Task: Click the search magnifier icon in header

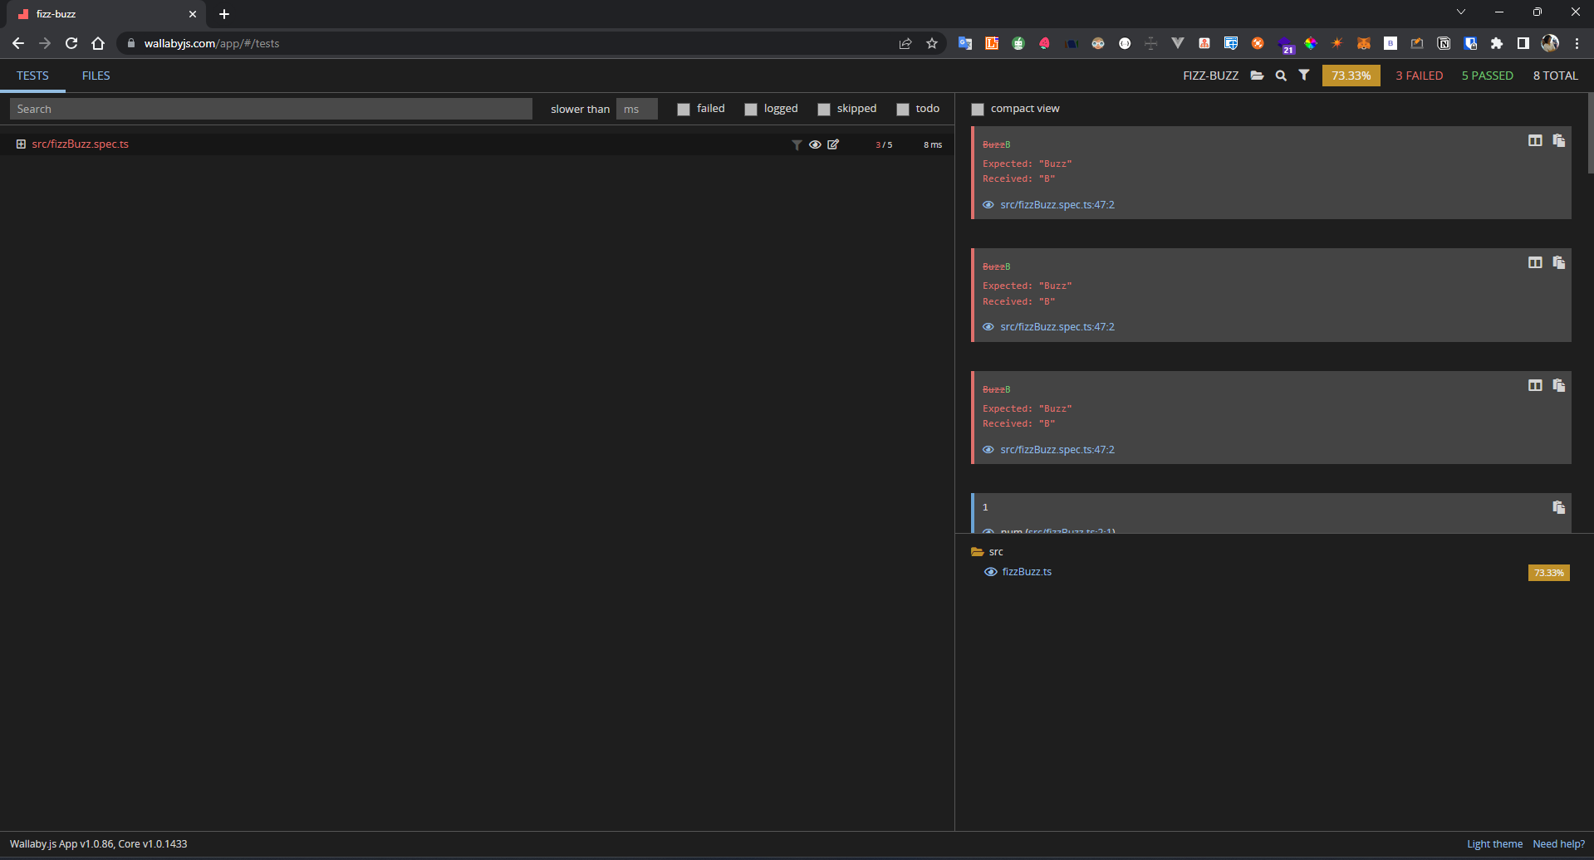Action: coord(1281,76)
